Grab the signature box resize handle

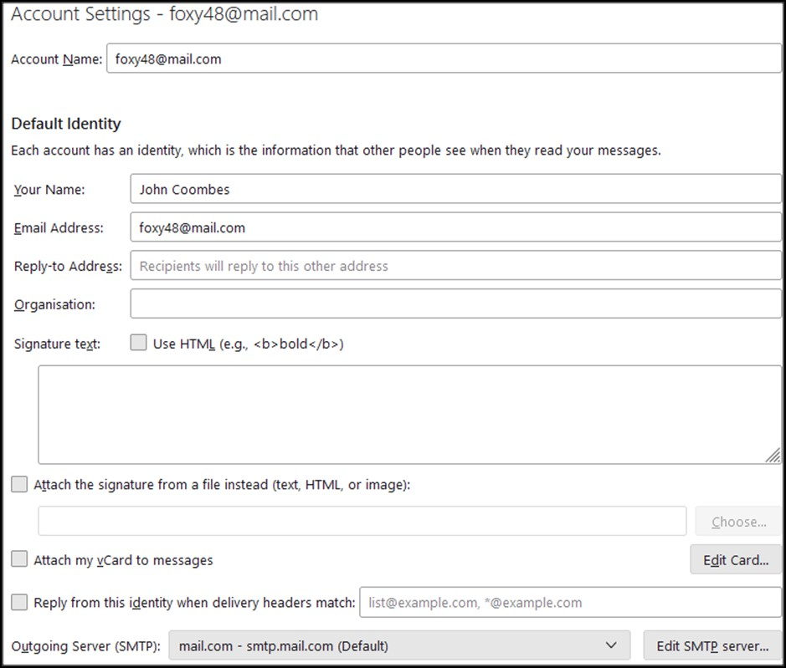coord(773,455)
